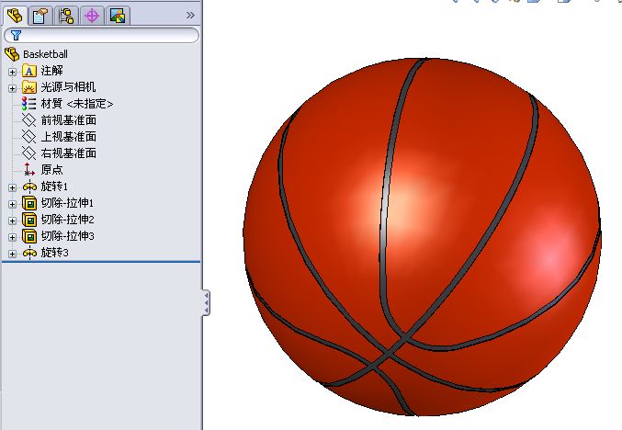Select the 切除-拉伸3 label
Image resolution: width=622 pixels, height=430 pixels.
tap(67, 236)
